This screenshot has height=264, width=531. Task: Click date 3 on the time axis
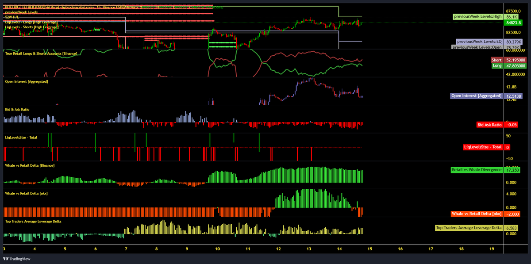4,249
